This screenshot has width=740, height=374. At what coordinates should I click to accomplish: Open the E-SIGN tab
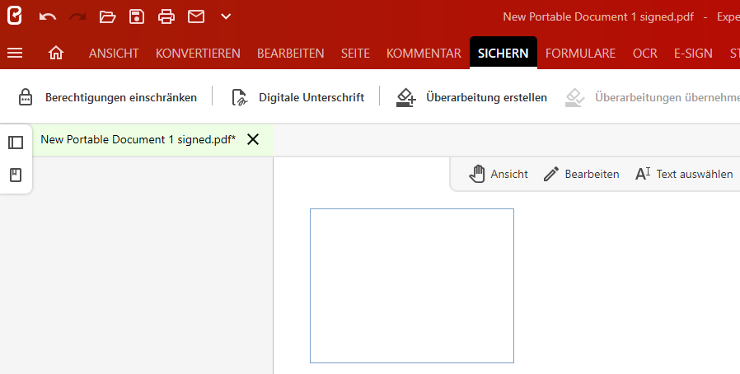(693, 54)
